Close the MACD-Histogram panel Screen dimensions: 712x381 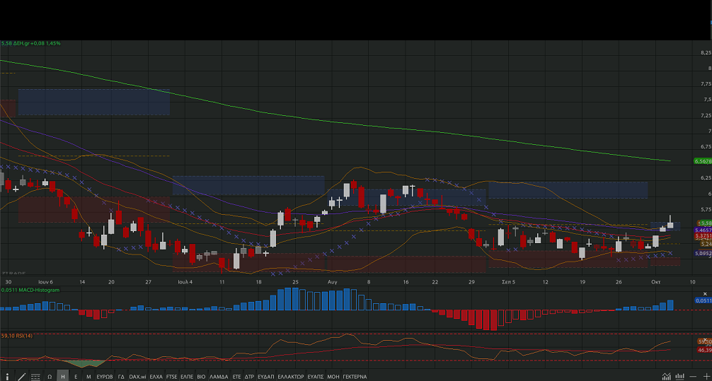point(706,294)
